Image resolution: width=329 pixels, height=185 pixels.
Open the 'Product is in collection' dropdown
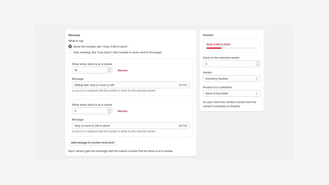coord(232,93)
